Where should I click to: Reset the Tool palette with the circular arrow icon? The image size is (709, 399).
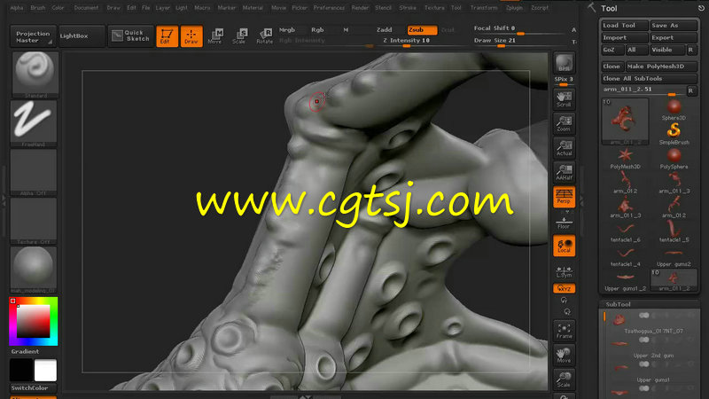tap(701, 8)
